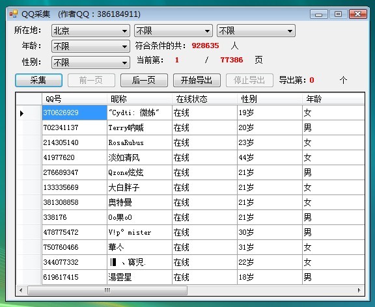375x307 pixels.
Task: Click the scroll-right arrow of horizontal scrollbar
Action: [359, 290]
